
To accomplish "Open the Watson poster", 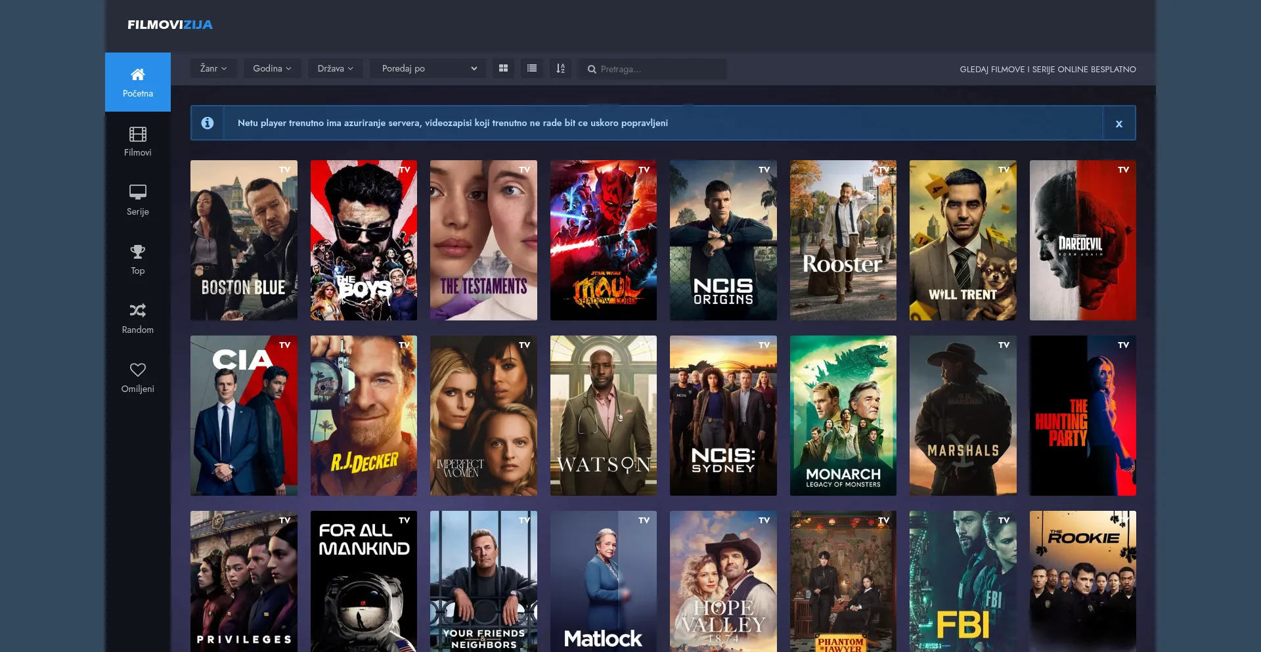I will 604,416.
